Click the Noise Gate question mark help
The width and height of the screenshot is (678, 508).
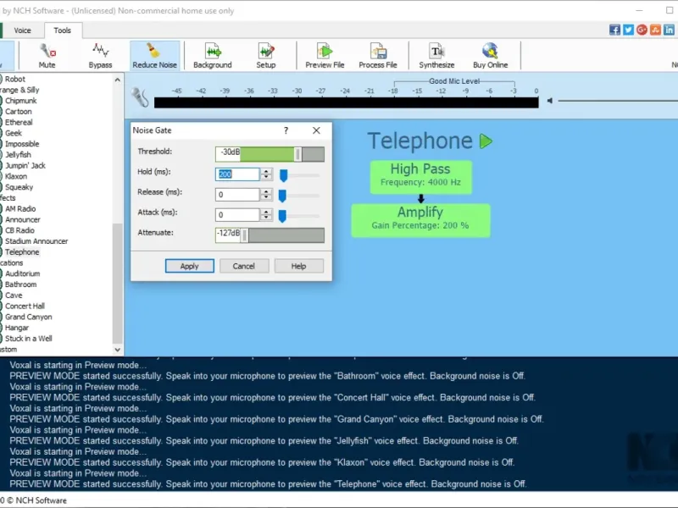(286, 130)
